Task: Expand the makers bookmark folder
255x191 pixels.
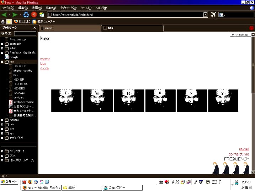Action: click(x=2, y=120)
